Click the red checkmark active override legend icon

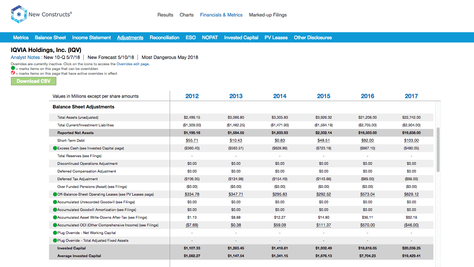[13, 73]
